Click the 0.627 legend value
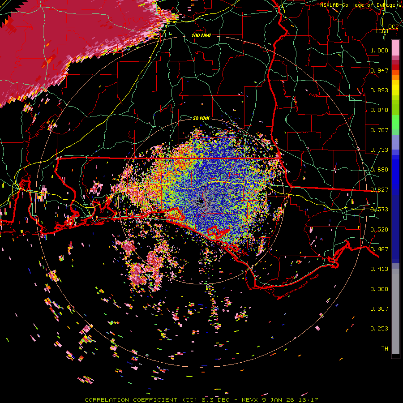The height and width of the screenshot is (403, 403). point(379,190)
